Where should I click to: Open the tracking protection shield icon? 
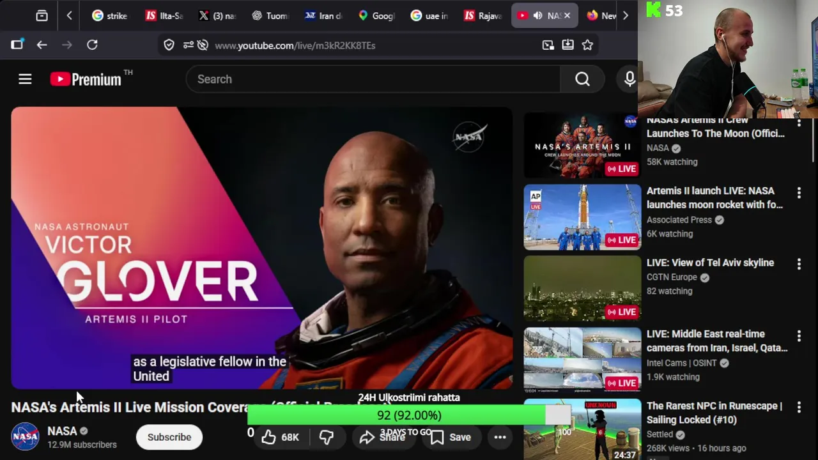point(169,45)
